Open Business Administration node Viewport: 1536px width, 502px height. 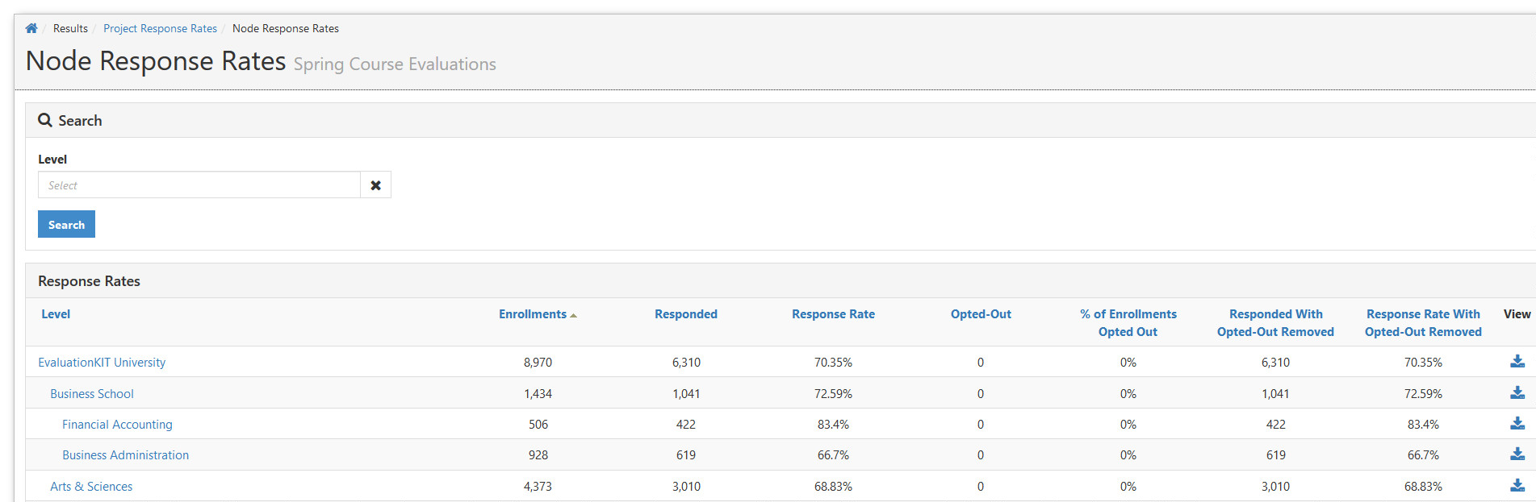pos(125,455)
